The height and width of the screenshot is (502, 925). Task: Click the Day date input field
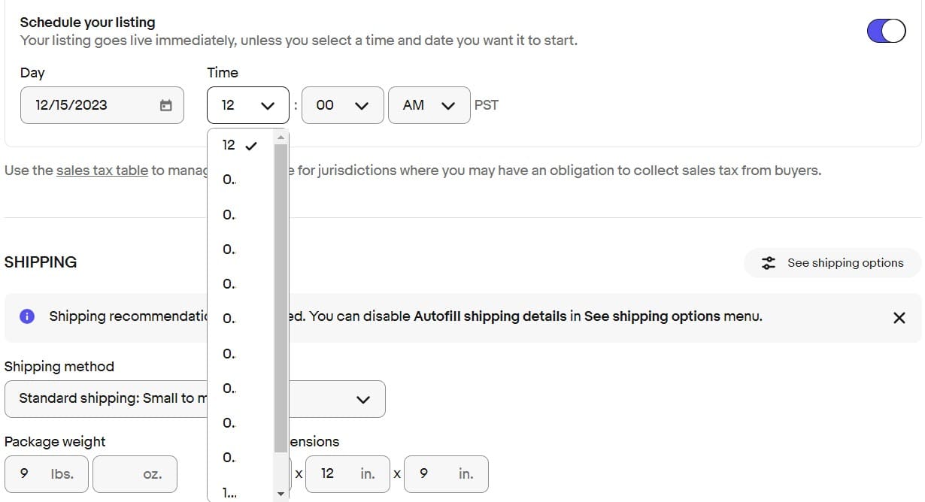coord(90,105)
